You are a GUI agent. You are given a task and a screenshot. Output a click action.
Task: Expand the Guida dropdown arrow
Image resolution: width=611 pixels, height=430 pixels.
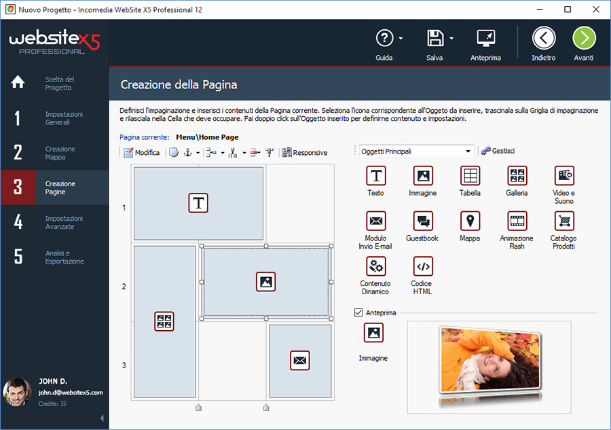[401, 38]
